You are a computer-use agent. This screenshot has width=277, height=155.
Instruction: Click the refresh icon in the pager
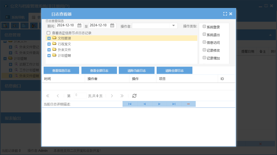point(134,96)
